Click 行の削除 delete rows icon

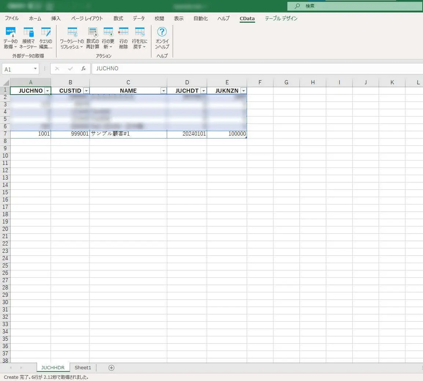[123, 38]
